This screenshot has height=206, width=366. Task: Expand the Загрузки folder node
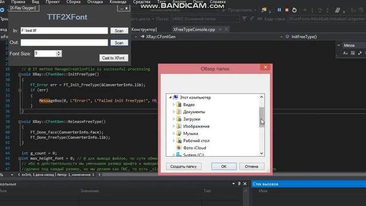click(174, 119)
